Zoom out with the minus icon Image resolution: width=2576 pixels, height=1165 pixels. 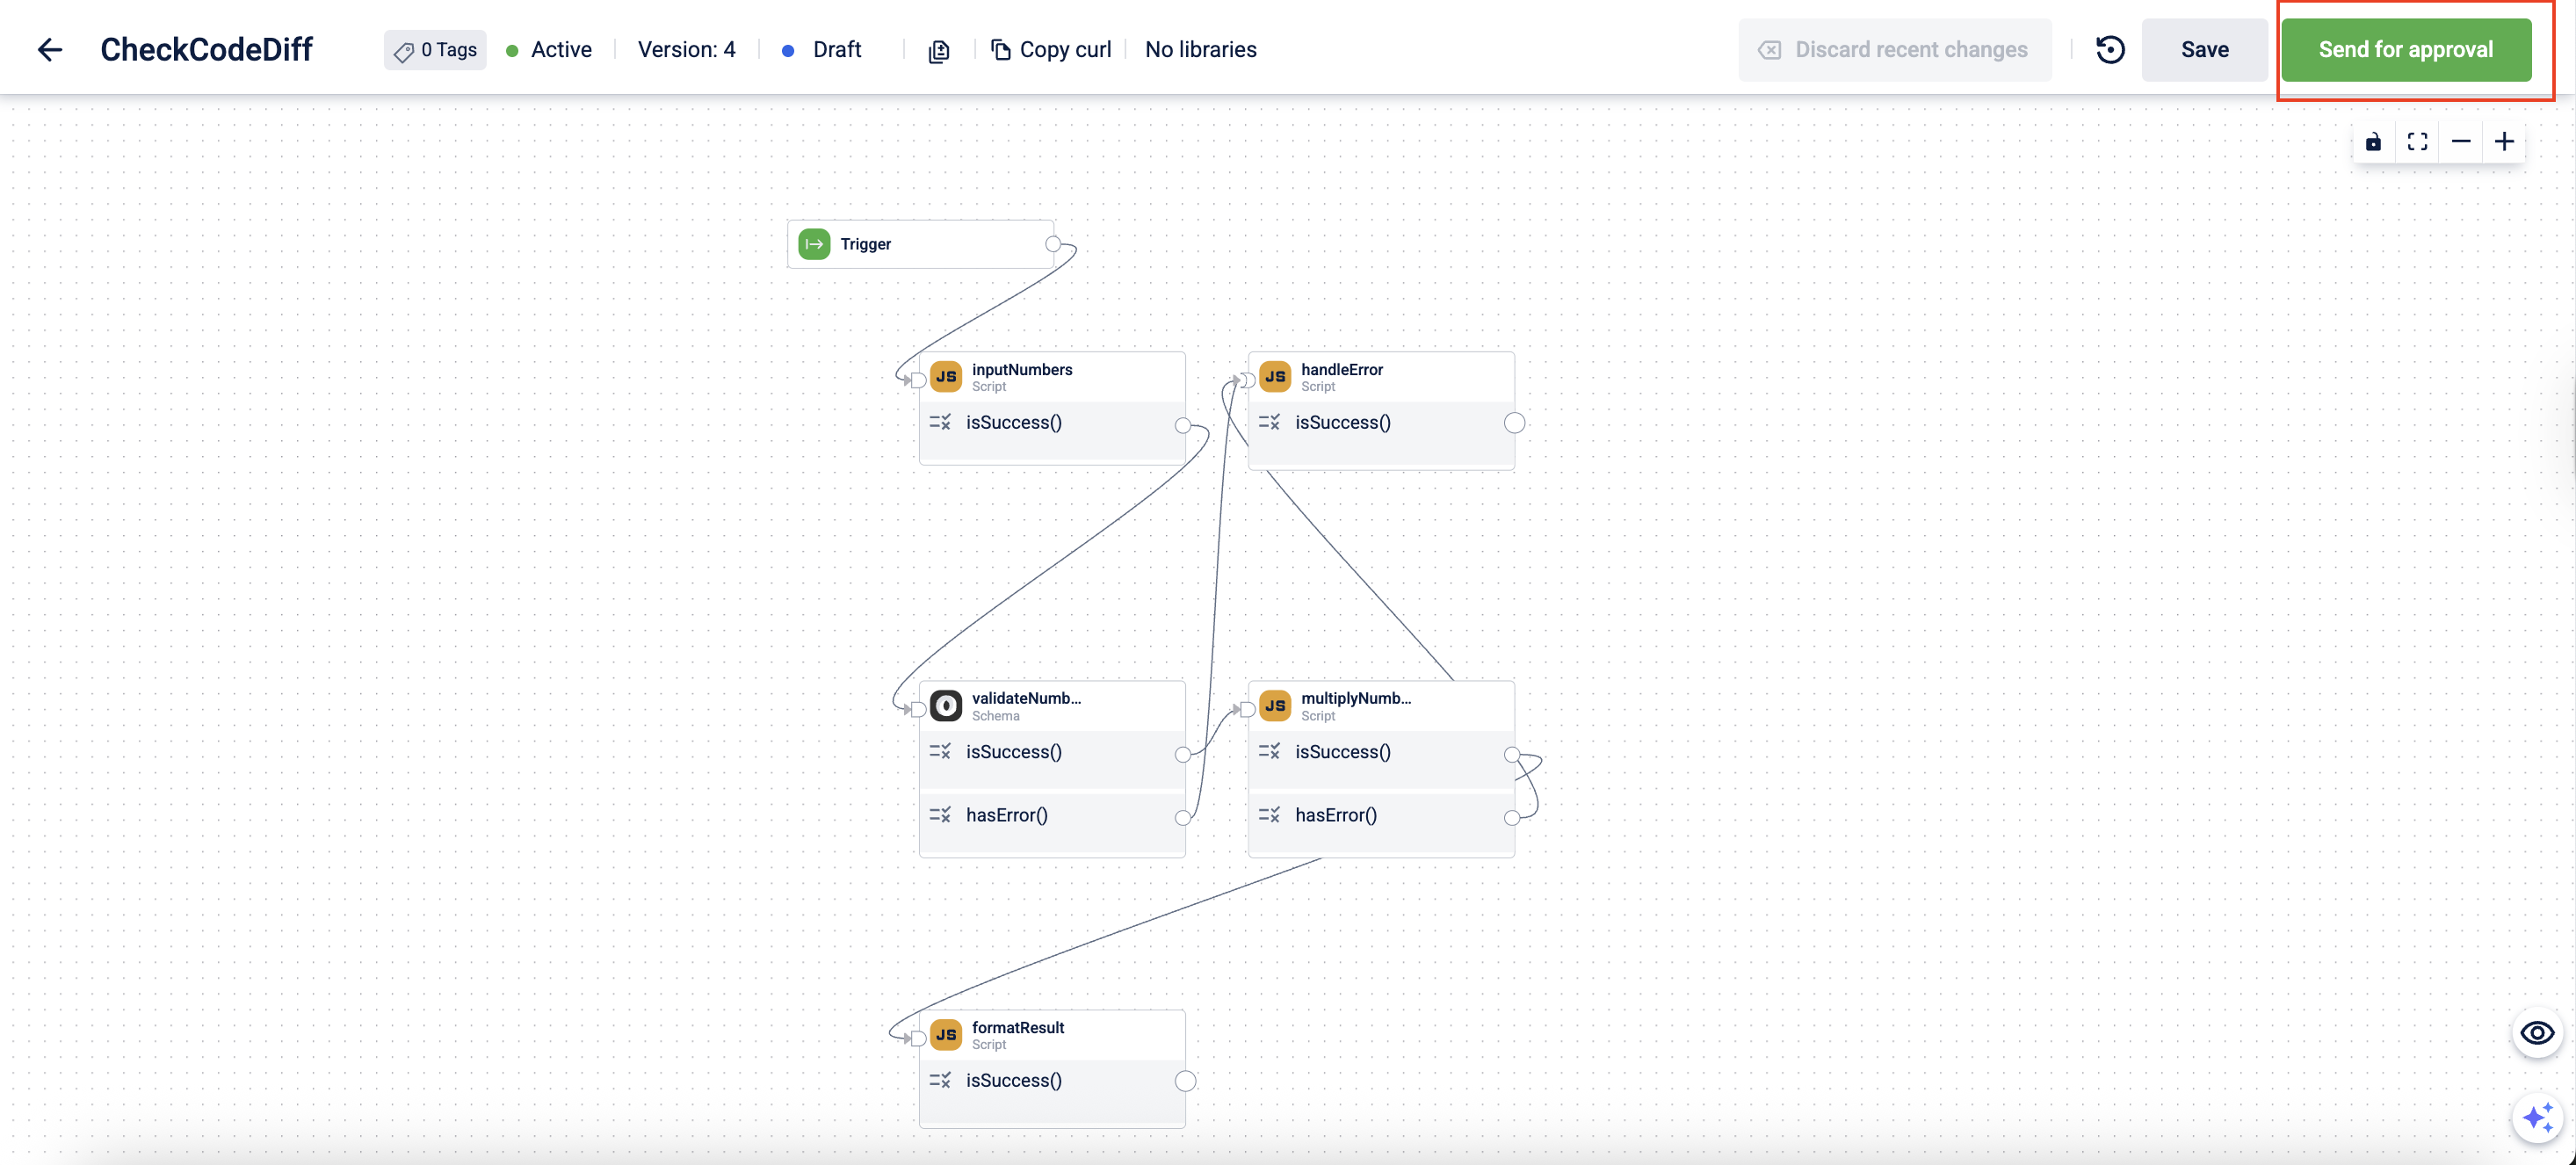(x=2461, y=142)
